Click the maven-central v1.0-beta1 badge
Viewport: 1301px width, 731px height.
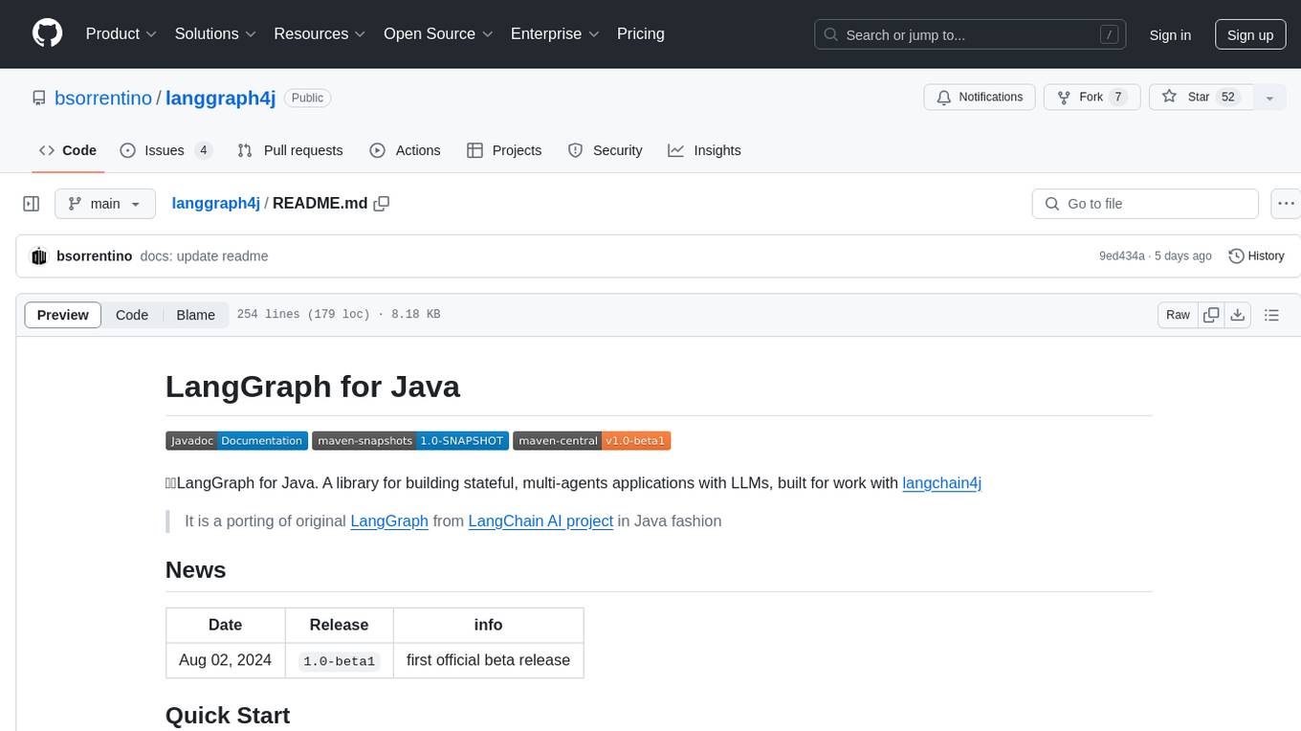[592, 441]
